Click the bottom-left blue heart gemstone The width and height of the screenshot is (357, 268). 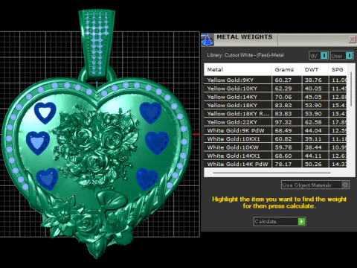(x=47, y=179)
